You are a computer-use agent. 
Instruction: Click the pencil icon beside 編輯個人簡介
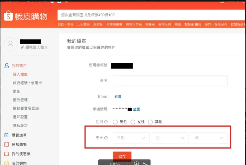(23, 47)
